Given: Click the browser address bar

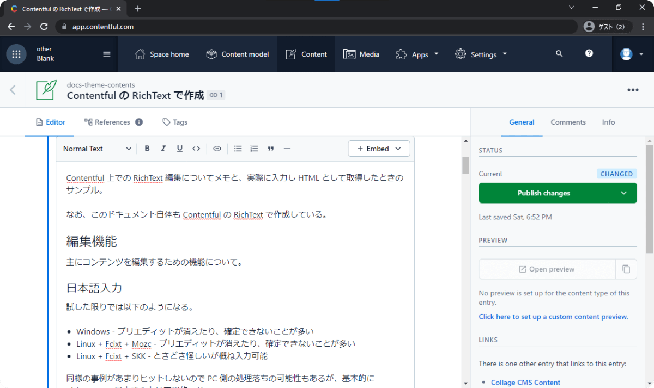Looking at the screenshot, I should point(316,27).
